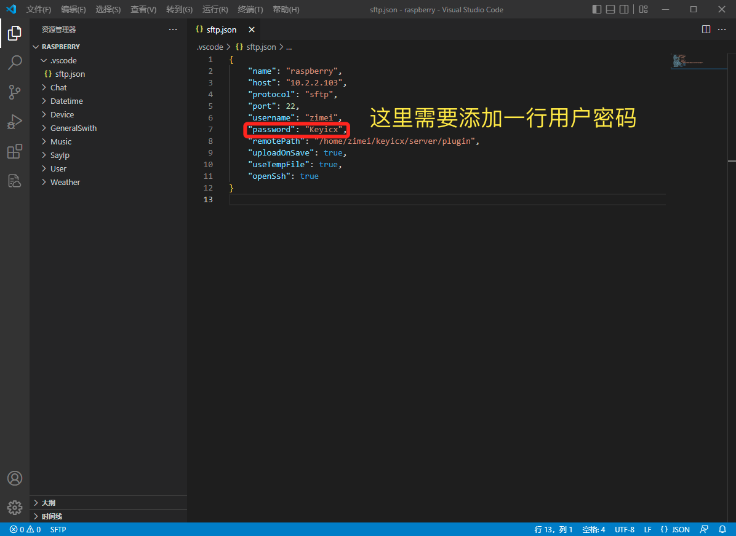Click the 行 13, 列 1 cursor position
Viewport: 736px width, 536px height.
click(x=553, y=529)
